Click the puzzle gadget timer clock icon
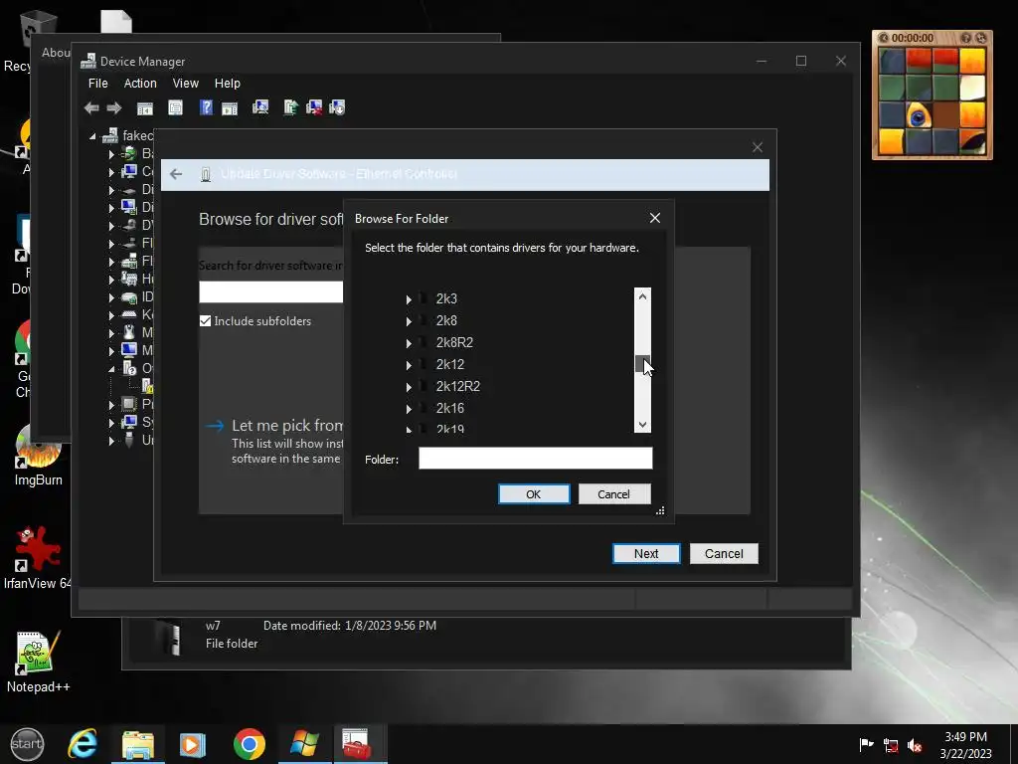Viewport: 1018px width, 764px height. click(x=884, y=39)
